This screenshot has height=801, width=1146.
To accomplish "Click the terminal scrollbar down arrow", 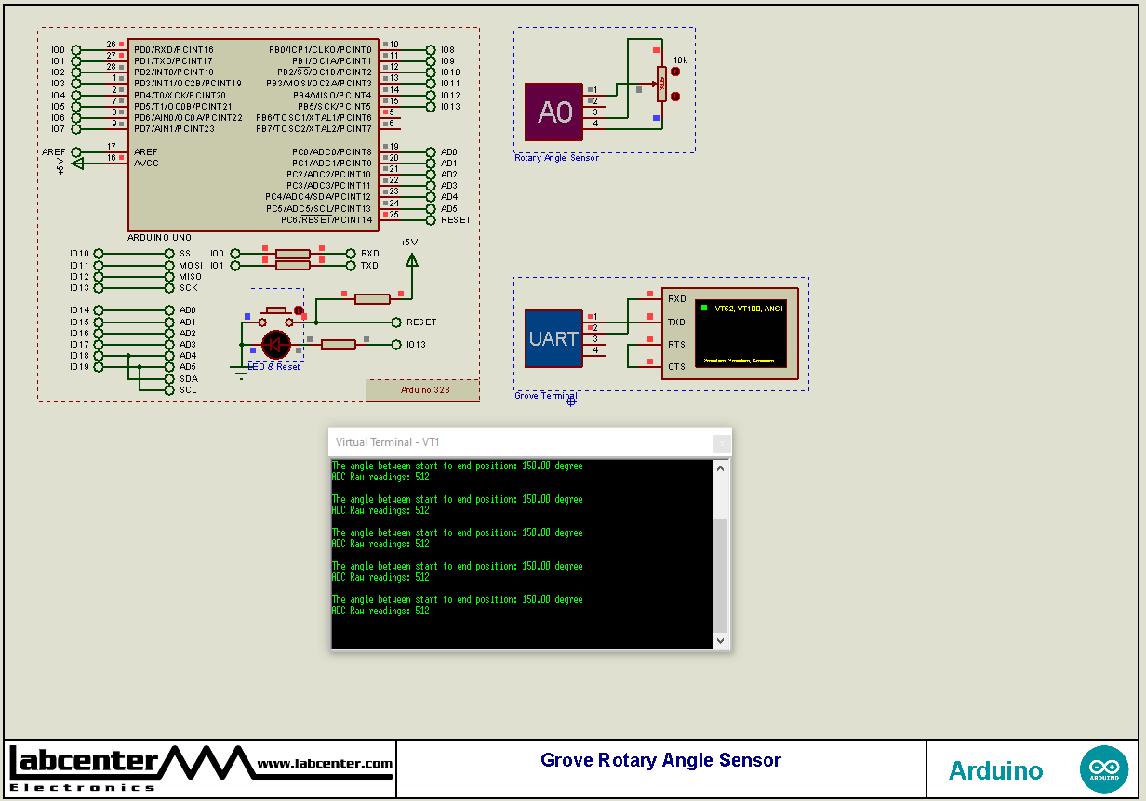I will [x=719, y=640].
